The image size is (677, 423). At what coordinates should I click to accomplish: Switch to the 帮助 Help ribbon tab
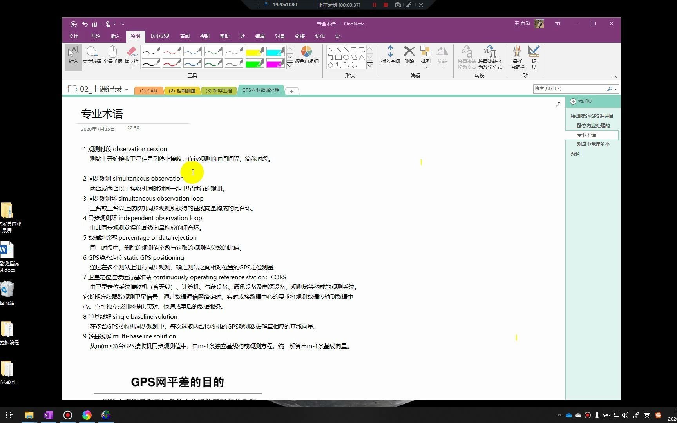(x=225, y=36)
